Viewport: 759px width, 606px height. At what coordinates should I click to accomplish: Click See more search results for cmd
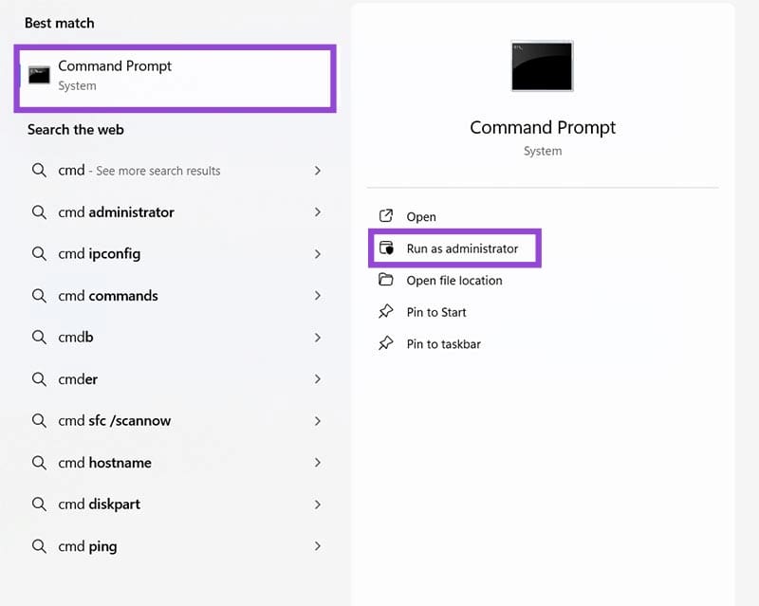tap(157, 171)
